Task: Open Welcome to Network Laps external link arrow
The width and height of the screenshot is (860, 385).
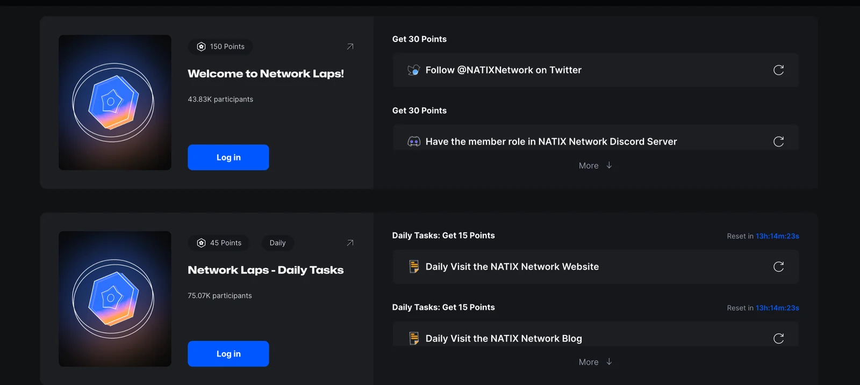Action: point(350,47)
